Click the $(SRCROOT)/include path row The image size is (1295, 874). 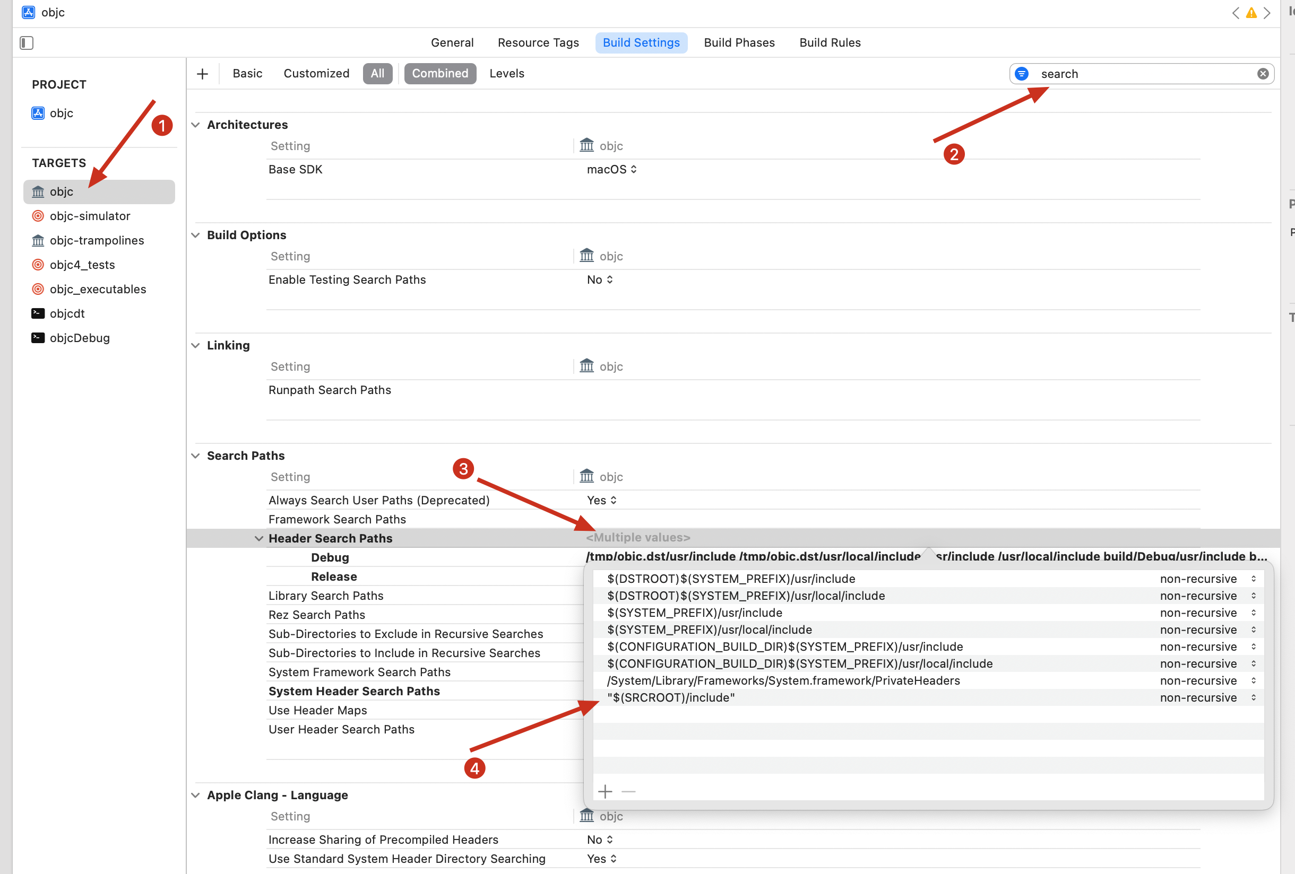point(671,697)
